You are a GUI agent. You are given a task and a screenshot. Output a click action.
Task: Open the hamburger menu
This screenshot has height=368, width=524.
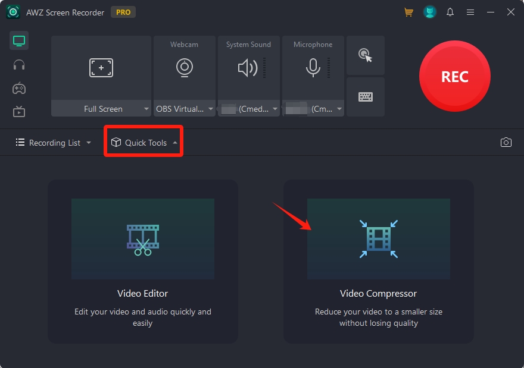(470, 12)
